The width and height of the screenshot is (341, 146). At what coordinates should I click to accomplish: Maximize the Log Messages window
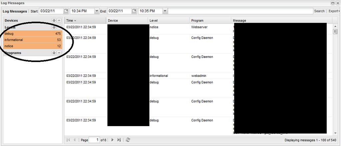tap(333, 3)
